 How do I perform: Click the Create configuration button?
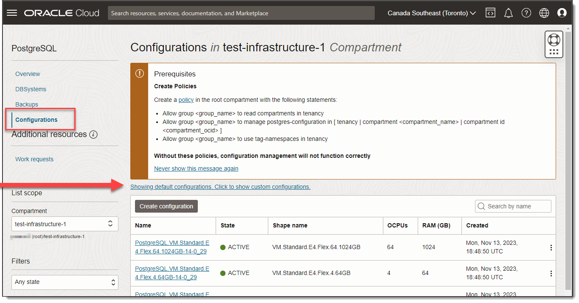166,206
